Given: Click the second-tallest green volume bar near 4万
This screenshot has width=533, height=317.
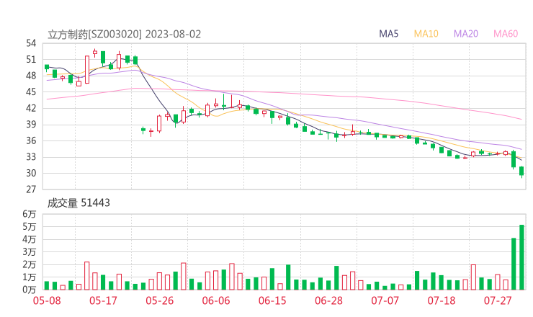Looking at the screenshot, I should click(514, 264).
